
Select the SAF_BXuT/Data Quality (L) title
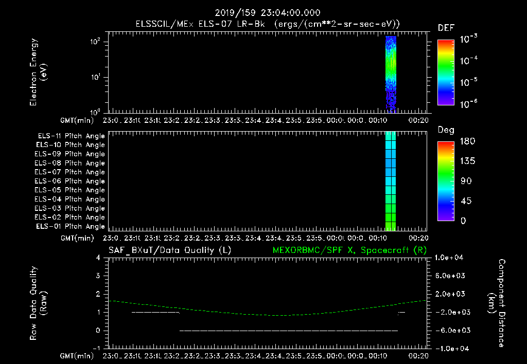[170, 250]
